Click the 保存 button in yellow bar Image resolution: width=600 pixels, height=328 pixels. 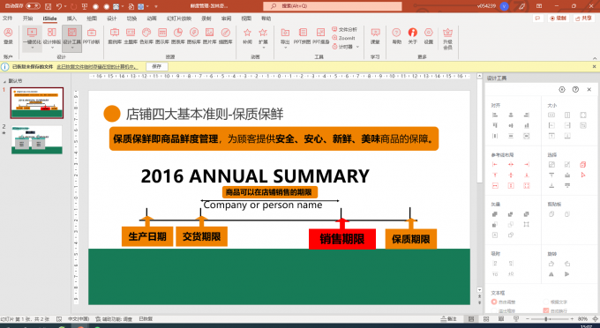[156, 66]
